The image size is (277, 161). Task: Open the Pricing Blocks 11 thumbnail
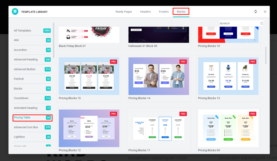click(159, 128)
